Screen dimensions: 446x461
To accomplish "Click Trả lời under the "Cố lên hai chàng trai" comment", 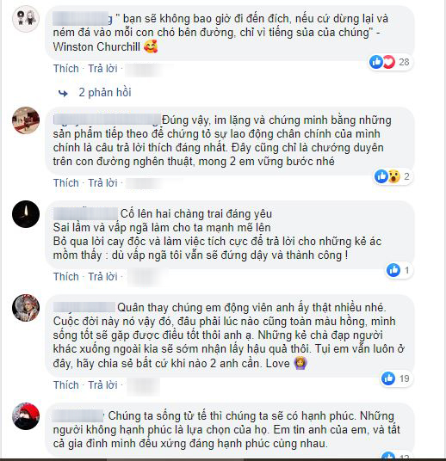I will click(x=102, y=277).
